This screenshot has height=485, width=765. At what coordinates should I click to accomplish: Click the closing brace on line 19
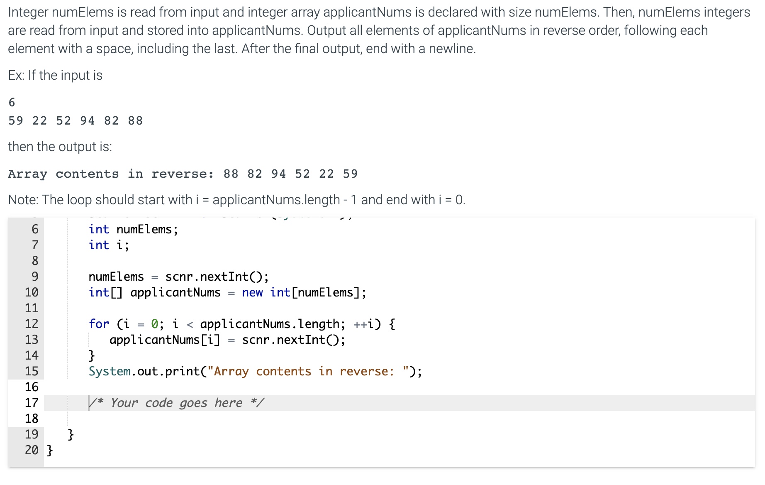pyautogui.click(x=71, y=434)
